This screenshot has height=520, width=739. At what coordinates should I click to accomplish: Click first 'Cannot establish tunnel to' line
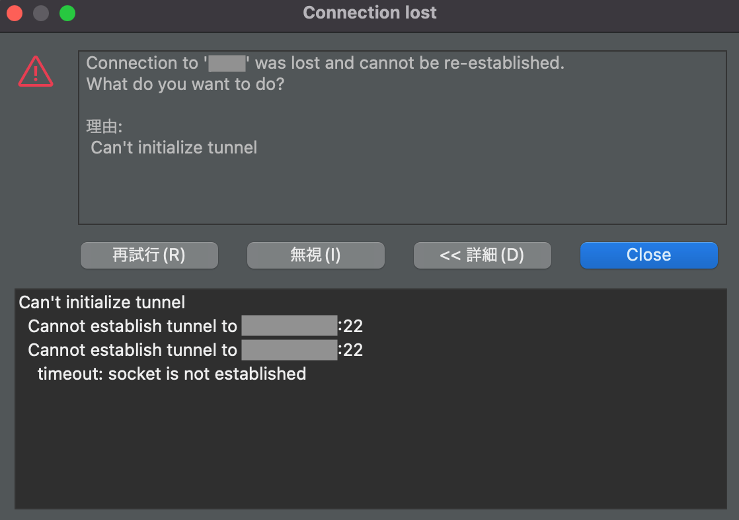195,326
